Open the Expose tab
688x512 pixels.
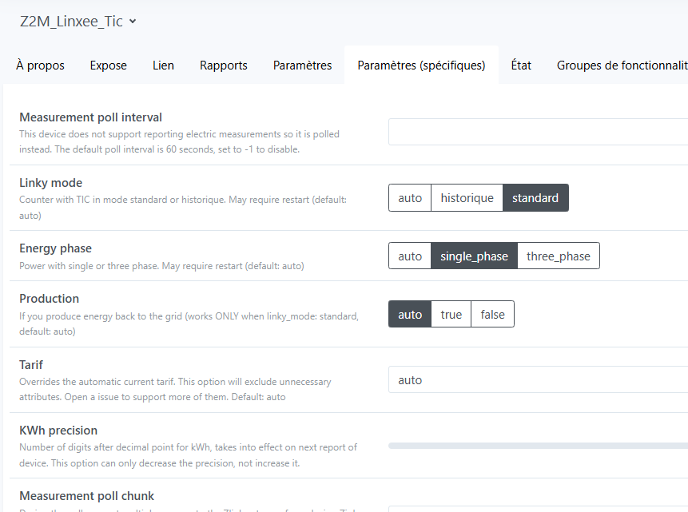108,65
